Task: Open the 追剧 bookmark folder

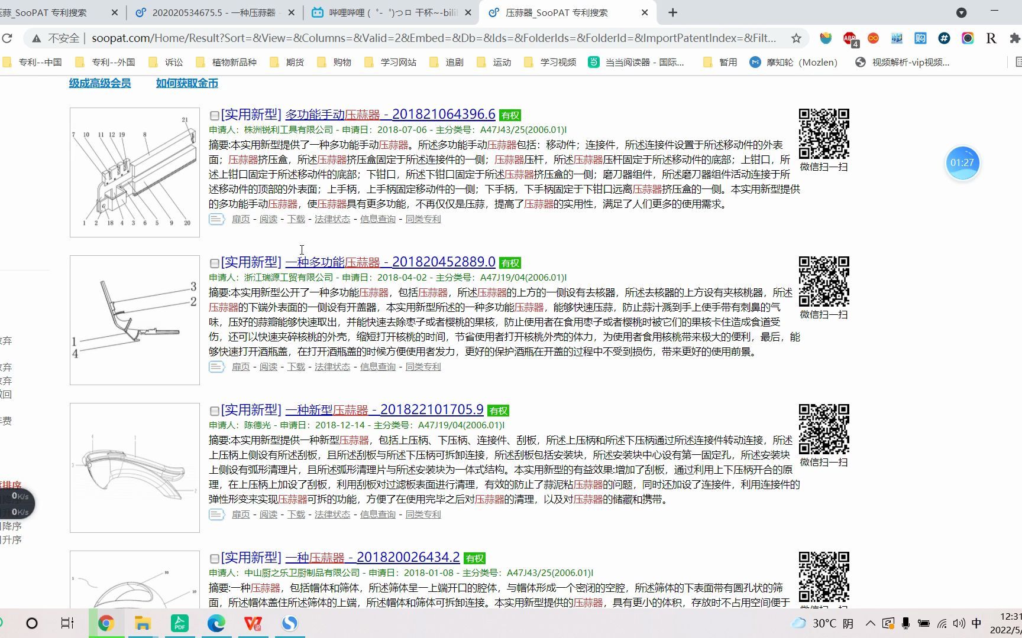Action: tap(447, 62)
